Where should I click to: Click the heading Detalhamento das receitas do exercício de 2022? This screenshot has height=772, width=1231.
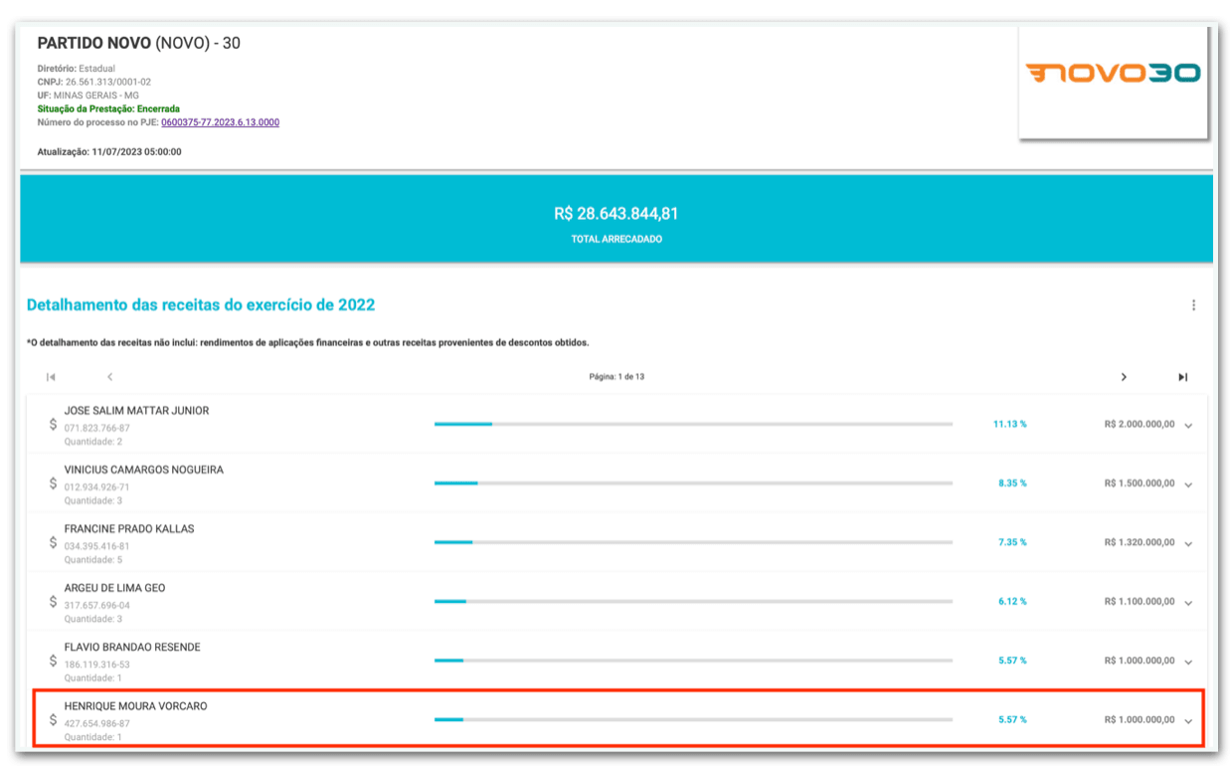tap(201, 305)
